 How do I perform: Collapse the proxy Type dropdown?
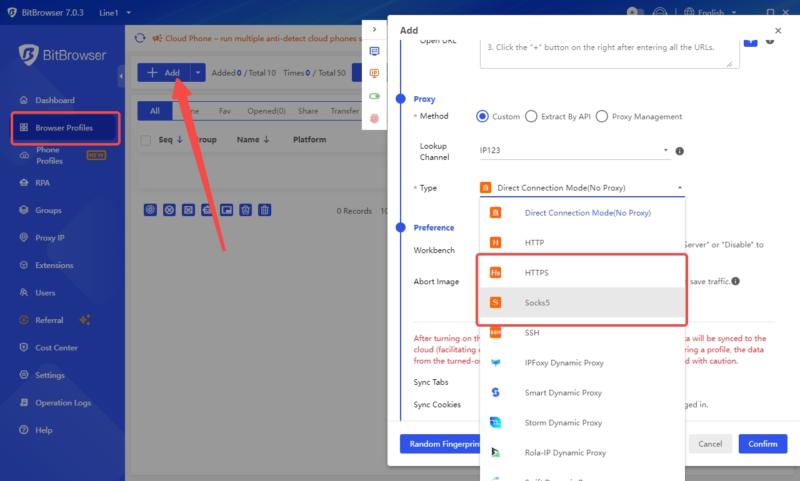680,188
